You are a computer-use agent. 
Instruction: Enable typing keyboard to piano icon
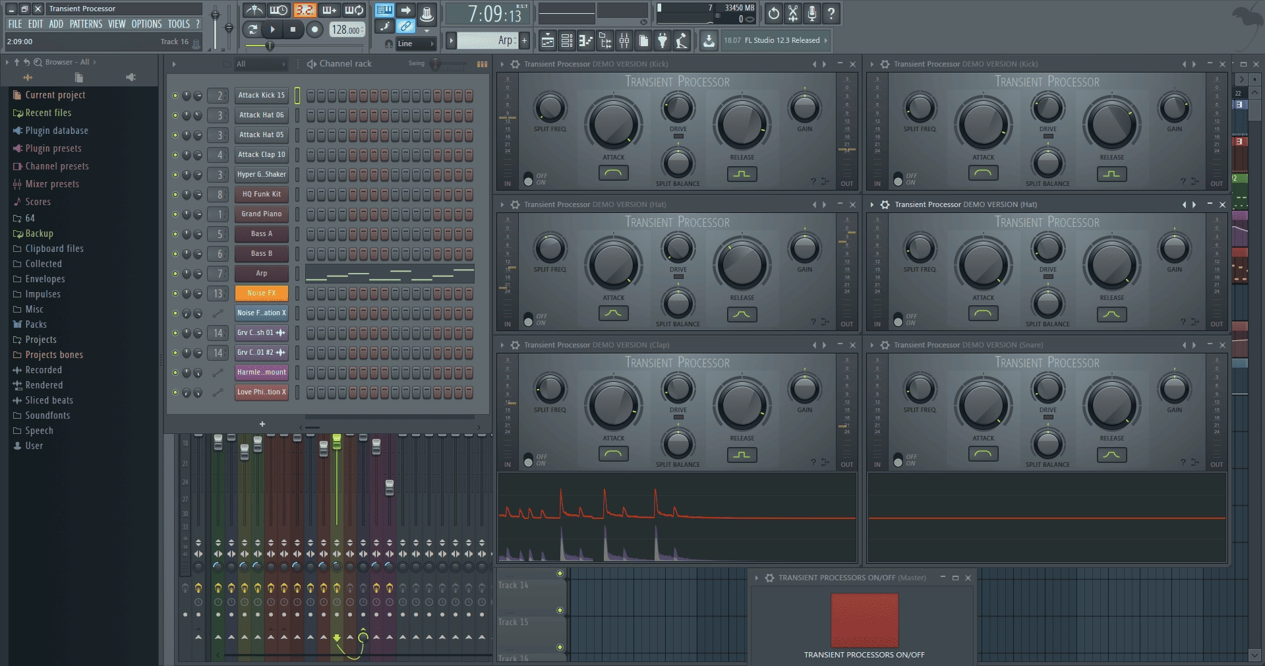(x=384, y=10)
